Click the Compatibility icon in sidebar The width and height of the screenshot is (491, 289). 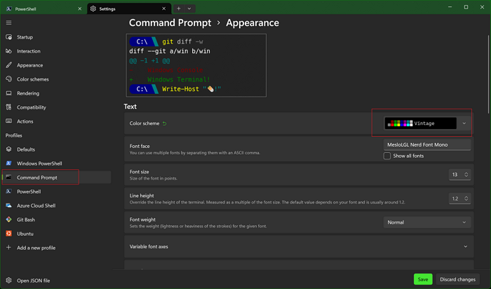tap(8, 107)
